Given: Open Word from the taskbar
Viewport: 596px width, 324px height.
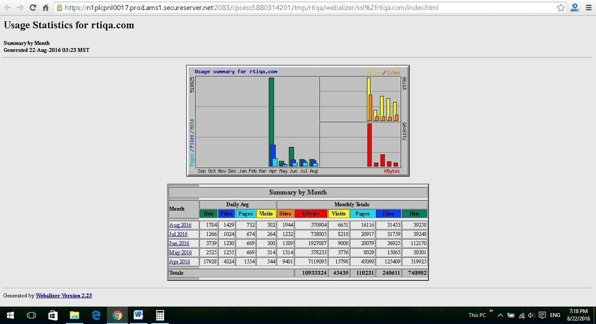Looking at the screenshot, I should pos(139,315).
